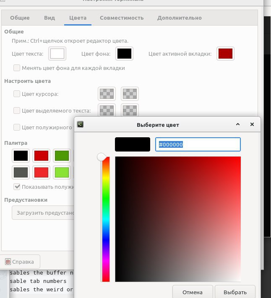Toggle the Цвет выделяемого текста checkbox
271x298 pixels.
17,110
